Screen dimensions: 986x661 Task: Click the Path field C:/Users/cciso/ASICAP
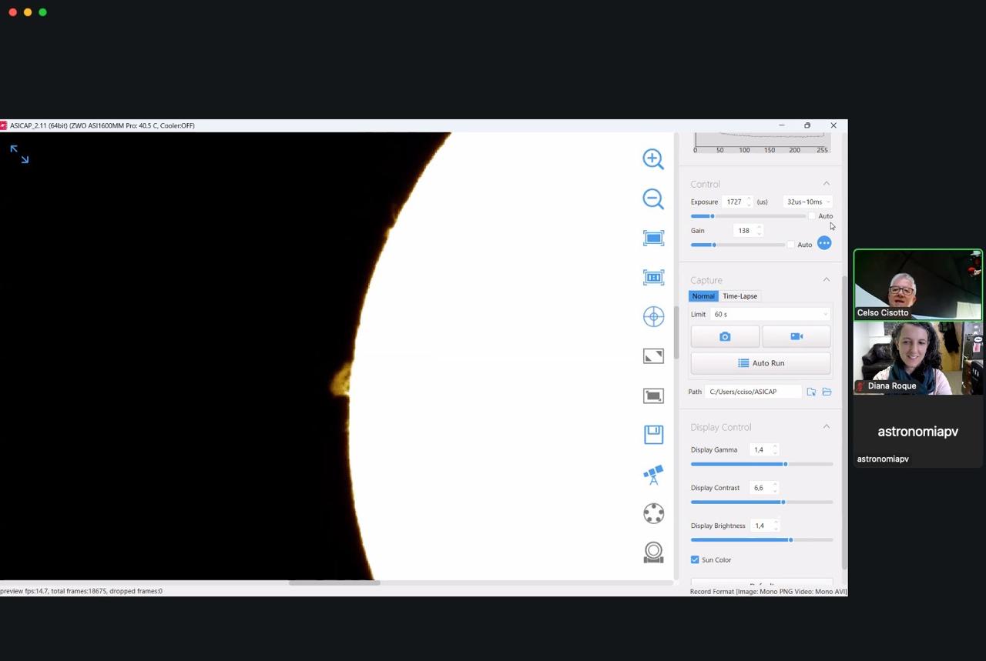pyautogui.click(x=753, y=392)
